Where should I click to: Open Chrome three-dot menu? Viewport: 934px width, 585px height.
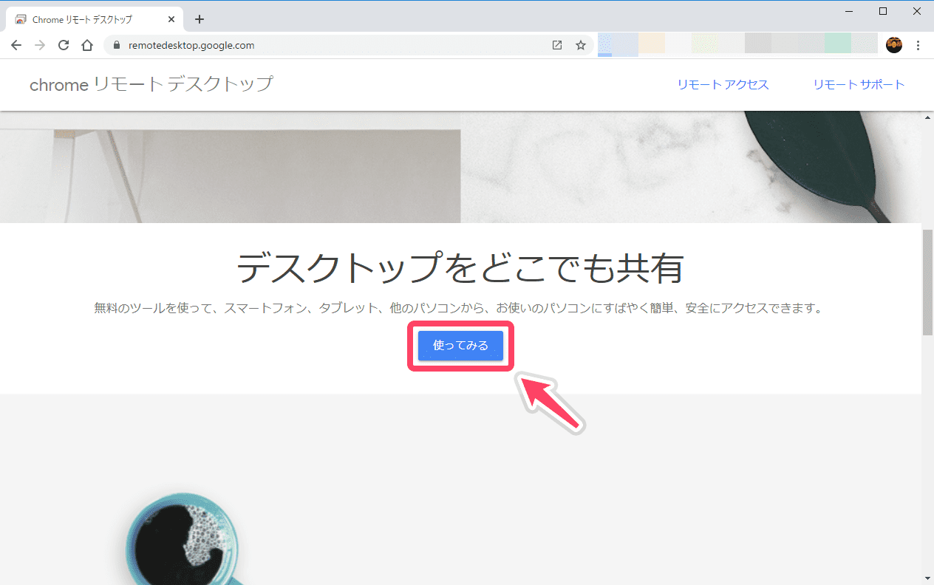tap(918, 45)
